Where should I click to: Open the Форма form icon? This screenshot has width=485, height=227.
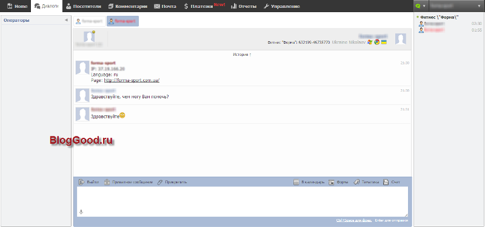click(x=332, y=182)
